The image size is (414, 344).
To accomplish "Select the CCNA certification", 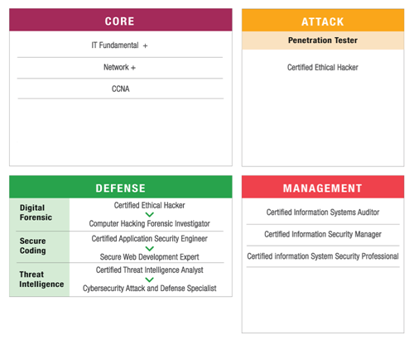I will [x=121, y=88].
